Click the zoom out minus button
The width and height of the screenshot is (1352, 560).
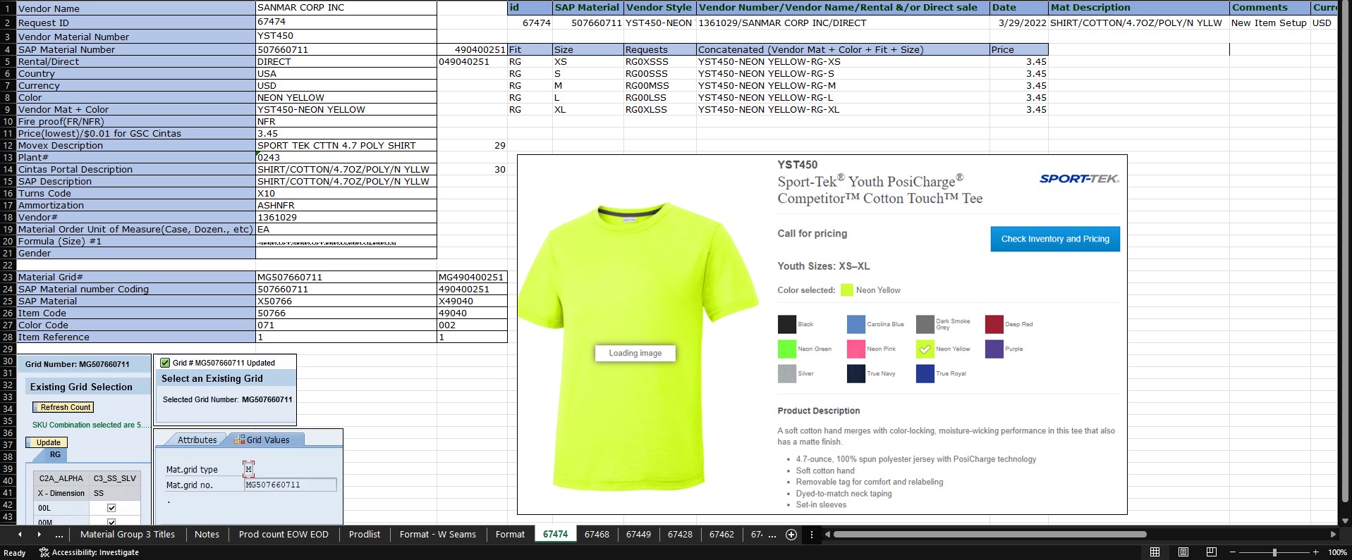tap(1232, 552)
